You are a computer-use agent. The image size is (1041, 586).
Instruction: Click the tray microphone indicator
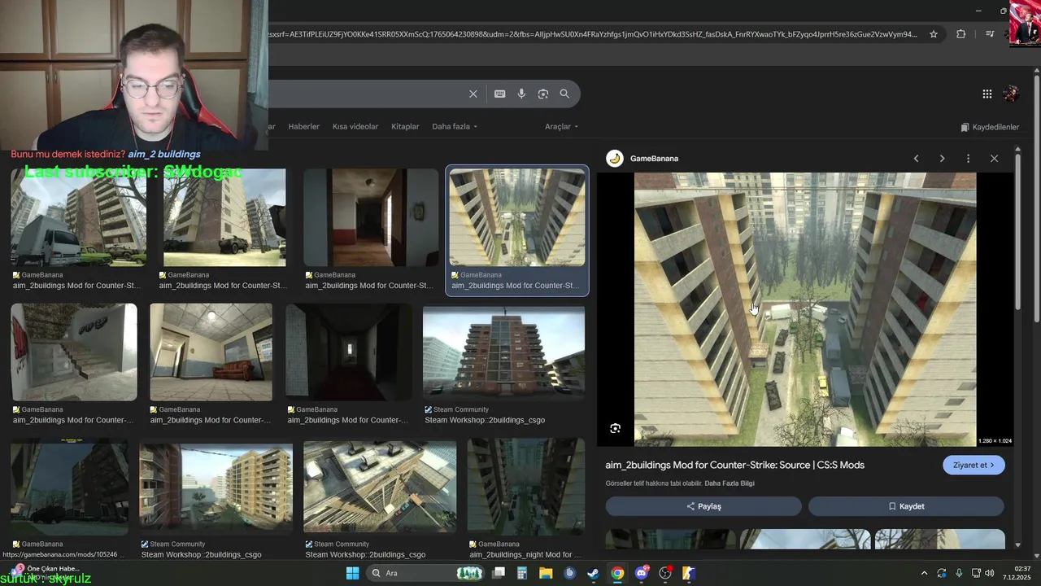pos(959,573)
